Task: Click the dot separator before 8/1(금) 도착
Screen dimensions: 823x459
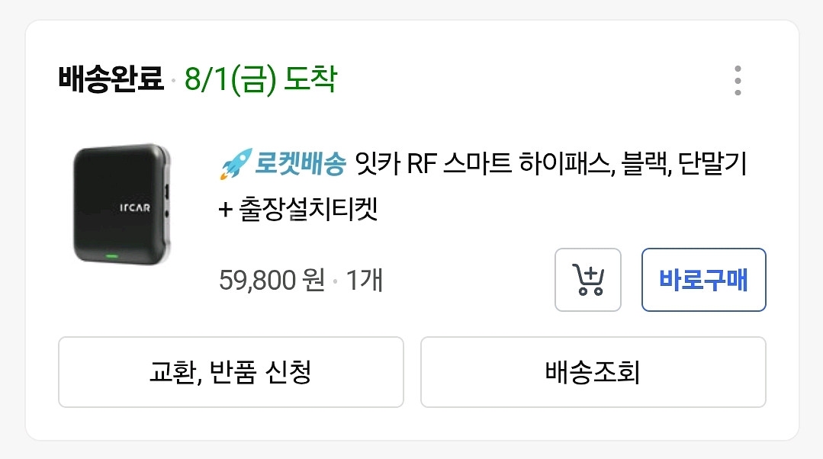Action: point(174,81)
